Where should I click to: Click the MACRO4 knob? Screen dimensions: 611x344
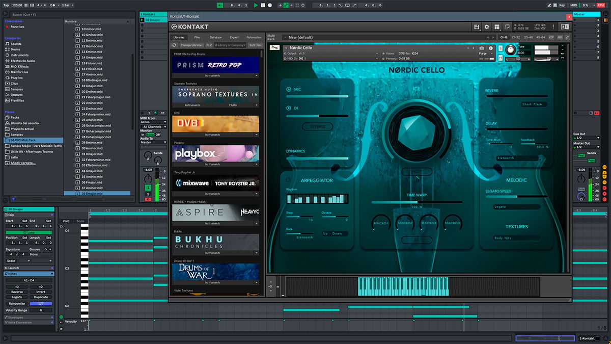tap(452, 223)
